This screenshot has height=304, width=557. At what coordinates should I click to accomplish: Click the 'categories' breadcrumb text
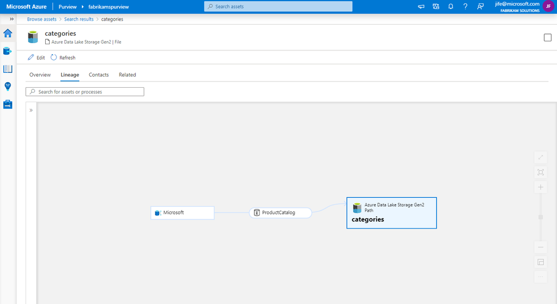tap(112, 19)
